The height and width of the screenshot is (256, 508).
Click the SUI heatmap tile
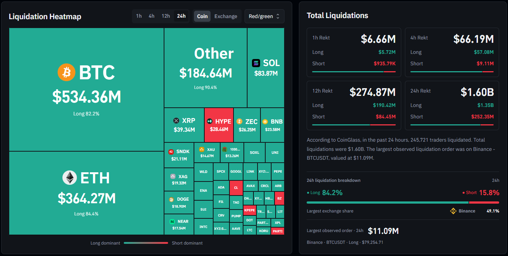tap(204, 210)
